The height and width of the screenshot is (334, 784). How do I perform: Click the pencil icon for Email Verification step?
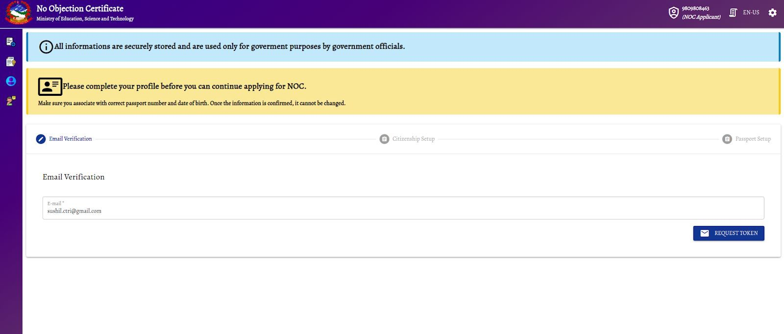pyautogui.click(x=41, y=139)
